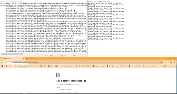Image resolution: width=177 pixels, height=94 pixels.
Task: Click the Verificar o proxy e o firewall link
Action: tap(68, 92)
